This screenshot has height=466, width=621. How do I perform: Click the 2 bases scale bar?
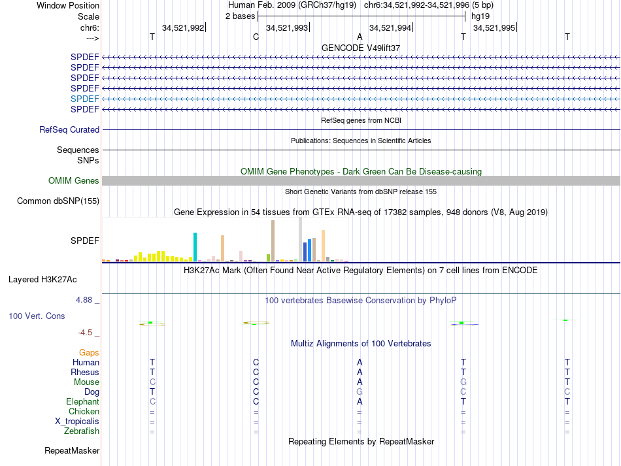coord(361,16)
